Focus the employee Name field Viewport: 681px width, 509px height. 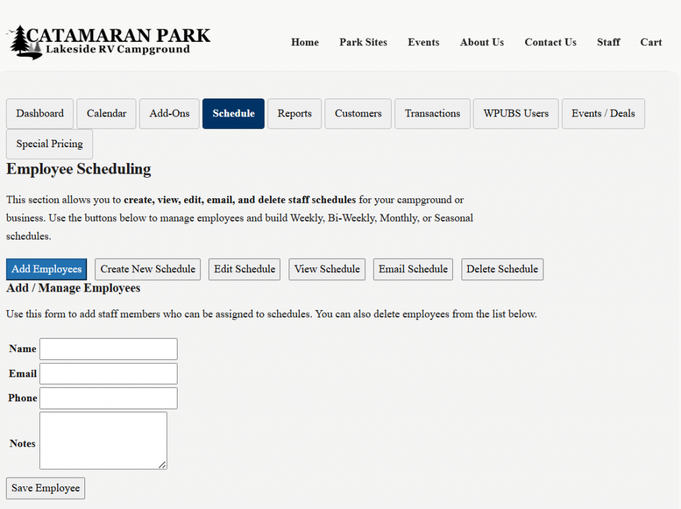(x=108, y=349)
